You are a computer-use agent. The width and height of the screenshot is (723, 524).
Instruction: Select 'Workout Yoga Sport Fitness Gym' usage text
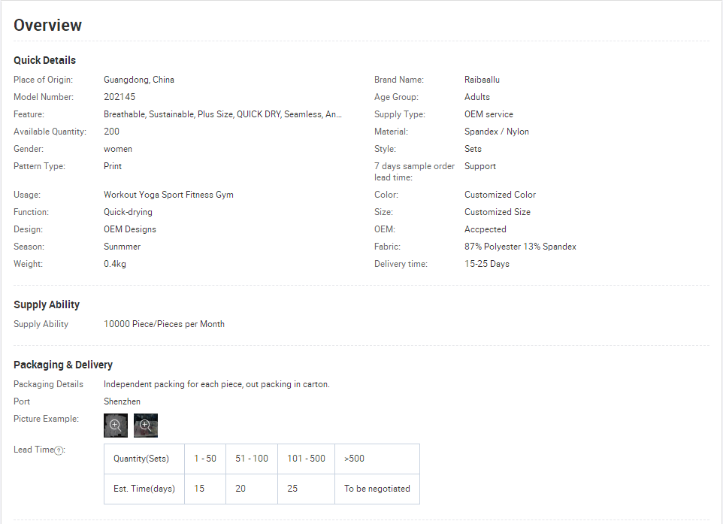(x=168, y=195)
